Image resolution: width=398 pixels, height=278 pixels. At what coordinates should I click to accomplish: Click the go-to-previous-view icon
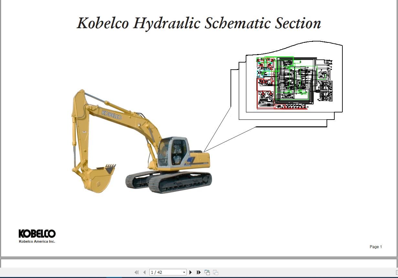[207, 272]
